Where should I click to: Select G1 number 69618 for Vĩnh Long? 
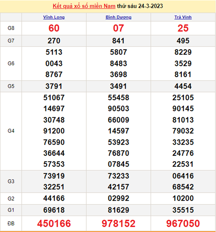(54, 210)
